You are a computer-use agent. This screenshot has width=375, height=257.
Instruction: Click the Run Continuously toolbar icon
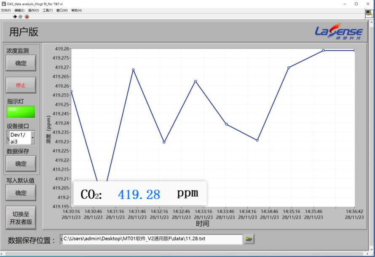[21, 16]
